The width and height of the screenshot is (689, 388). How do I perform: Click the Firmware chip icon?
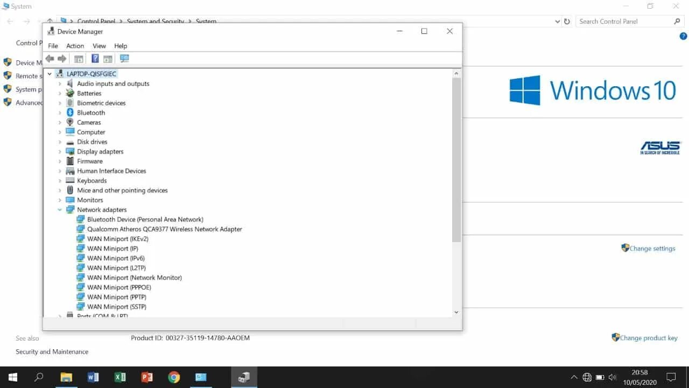click(70, 161)
